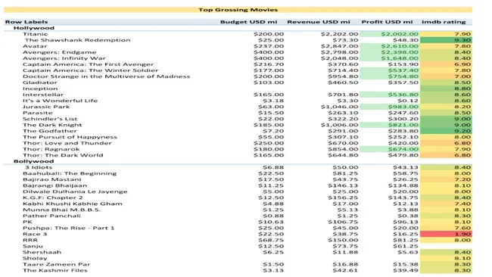Select the 'Interstellar' row label
The image size is (492, 277).
coord(43,95)
